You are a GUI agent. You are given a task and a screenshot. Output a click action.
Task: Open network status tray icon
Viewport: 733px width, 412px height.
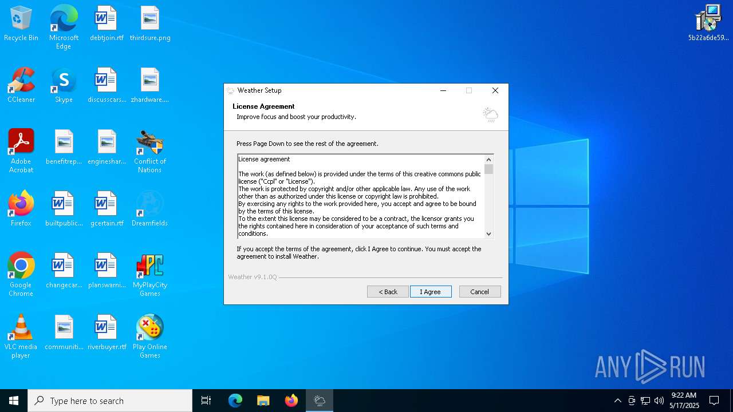[645, 401]
